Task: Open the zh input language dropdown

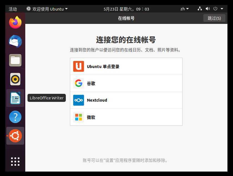Action: click(x=185, y=9)
